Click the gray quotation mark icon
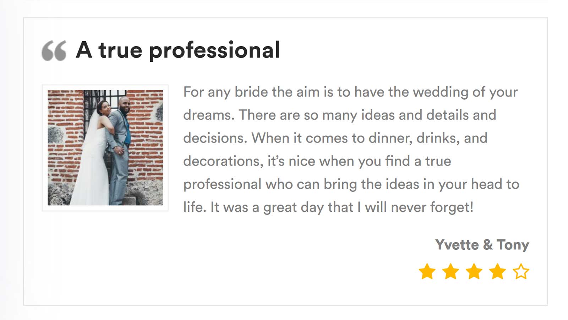568x320 pixels. pos(54,50)
